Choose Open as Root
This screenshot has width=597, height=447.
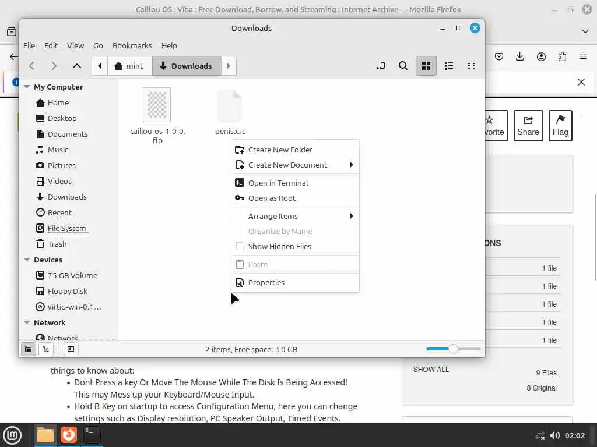click(295, 198)
